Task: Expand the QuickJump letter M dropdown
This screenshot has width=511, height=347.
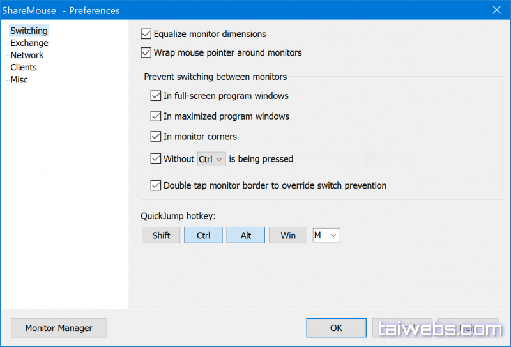Action: [x=326, y=235]
